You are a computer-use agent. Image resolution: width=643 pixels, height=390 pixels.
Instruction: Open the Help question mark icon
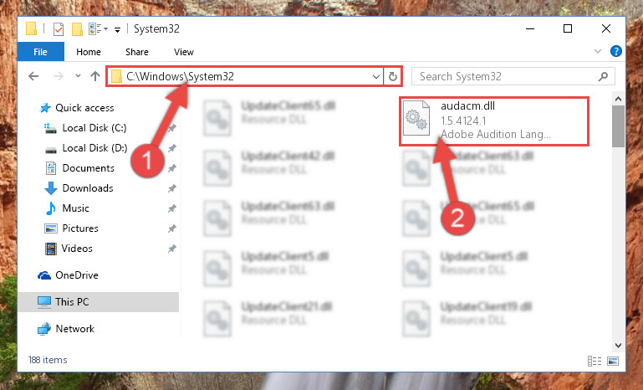[x=615, y=51]
